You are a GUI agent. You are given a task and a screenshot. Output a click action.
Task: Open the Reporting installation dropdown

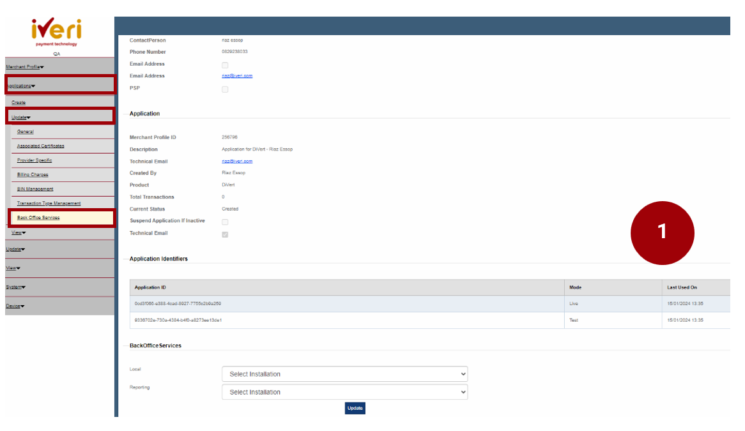(x=344, y=392)
